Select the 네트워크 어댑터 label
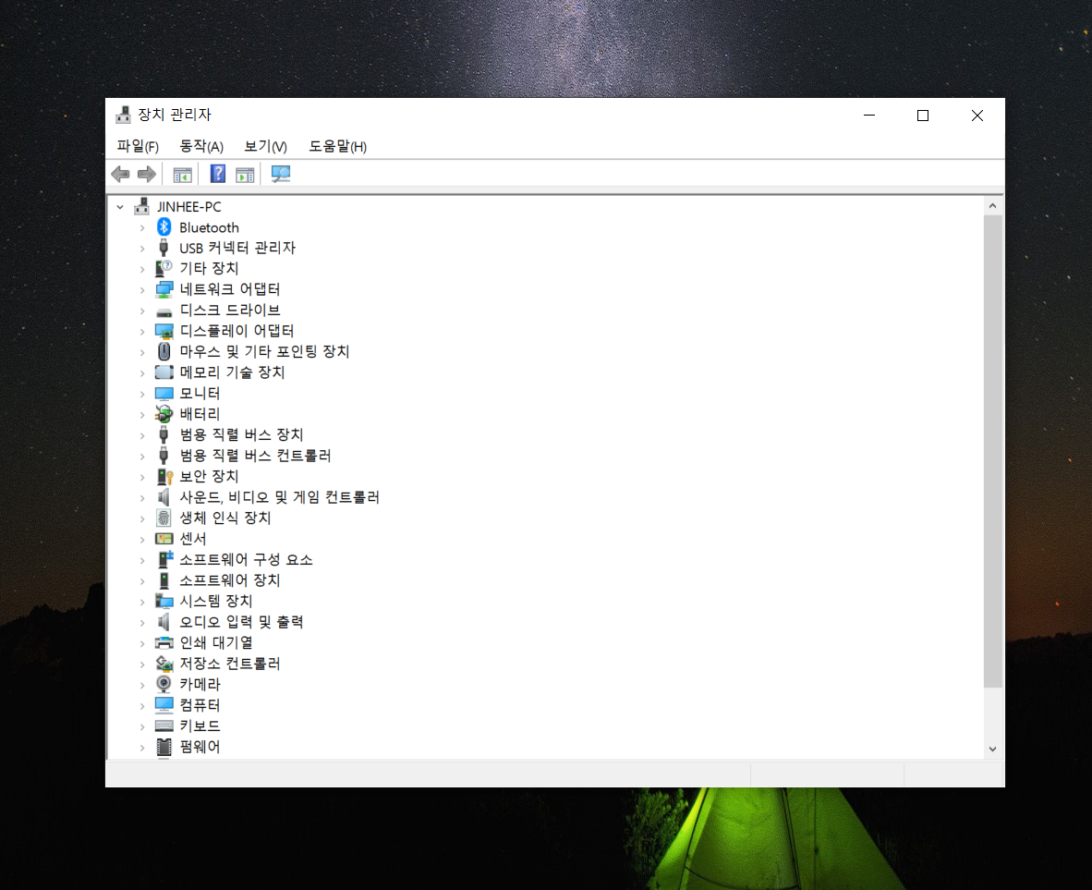This screenshot has width=1092, height=890. pyautogui.click(x=230, y=289)
